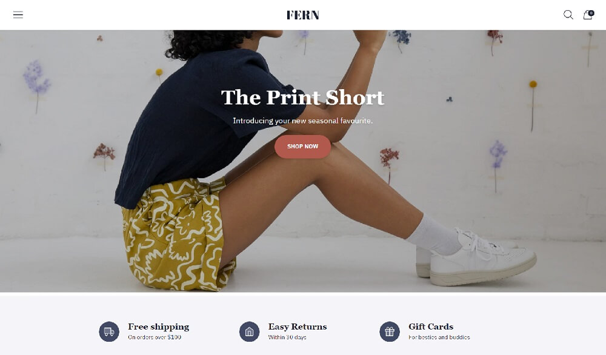
Task: Click the Easy Returns house icon
Action: point(249,331)
